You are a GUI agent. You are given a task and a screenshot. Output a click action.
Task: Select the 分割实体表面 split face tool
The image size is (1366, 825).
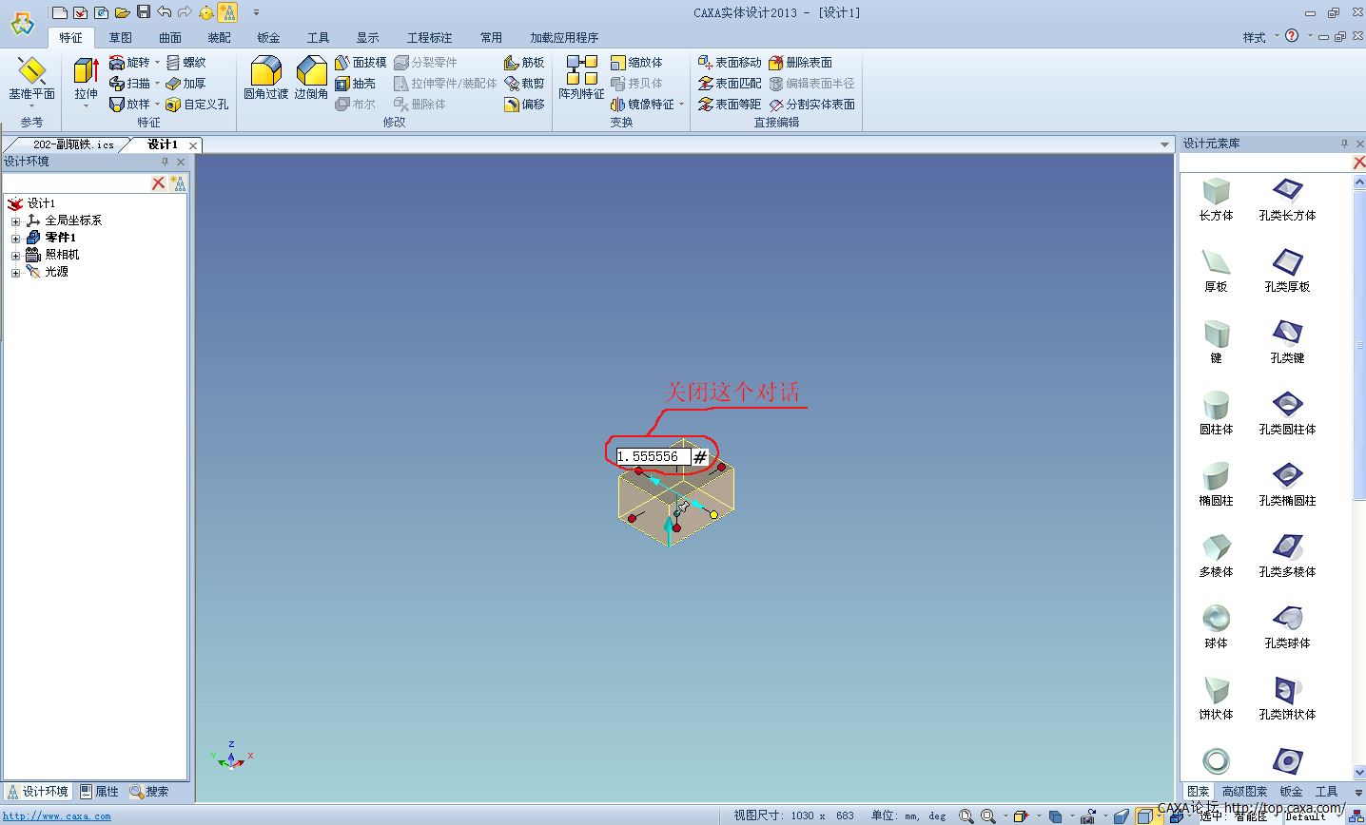[x=812, y=105]
